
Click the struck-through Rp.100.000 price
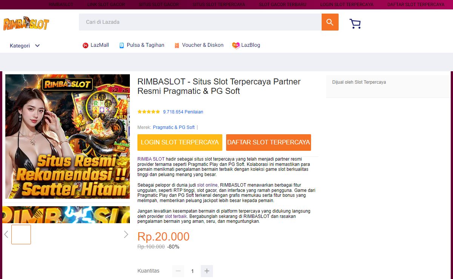pyautogui.click(x=151, y=247)
